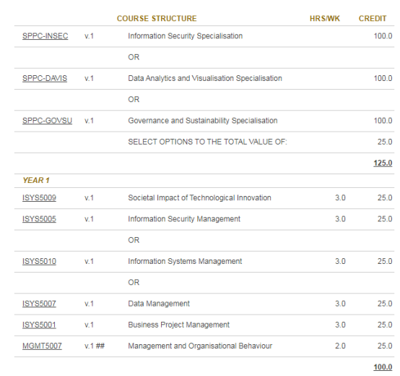Click 100.0 credit for SPPC-GOVSU row
The image size is (400, 376).
tap(383, 121)
